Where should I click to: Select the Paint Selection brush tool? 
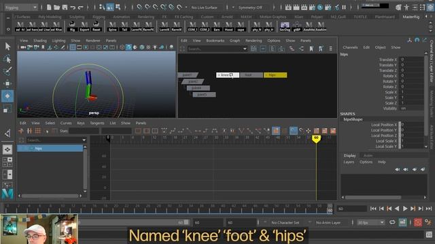pyautogui.click(x=7, y=70)
